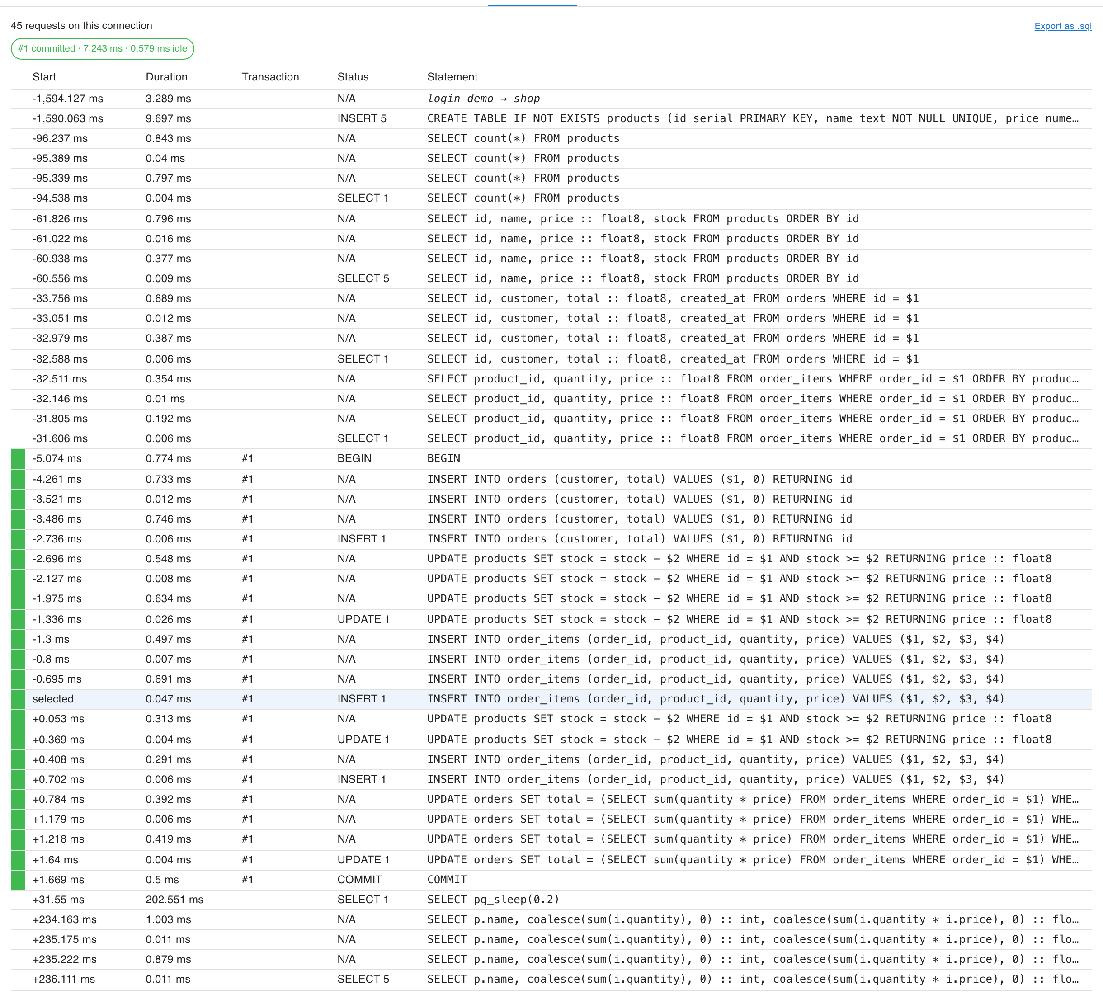Select the UPDATE orders SET total row at +0.784 ms

(x=551, y=799)
